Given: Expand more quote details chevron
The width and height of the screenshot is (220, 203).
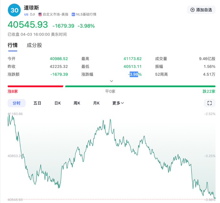Looking at the screenshot, I should 111,81.
